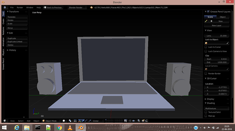Open Google Chrome from the taskbar
This screenshot has width=235, height=131.
point(59,128)
